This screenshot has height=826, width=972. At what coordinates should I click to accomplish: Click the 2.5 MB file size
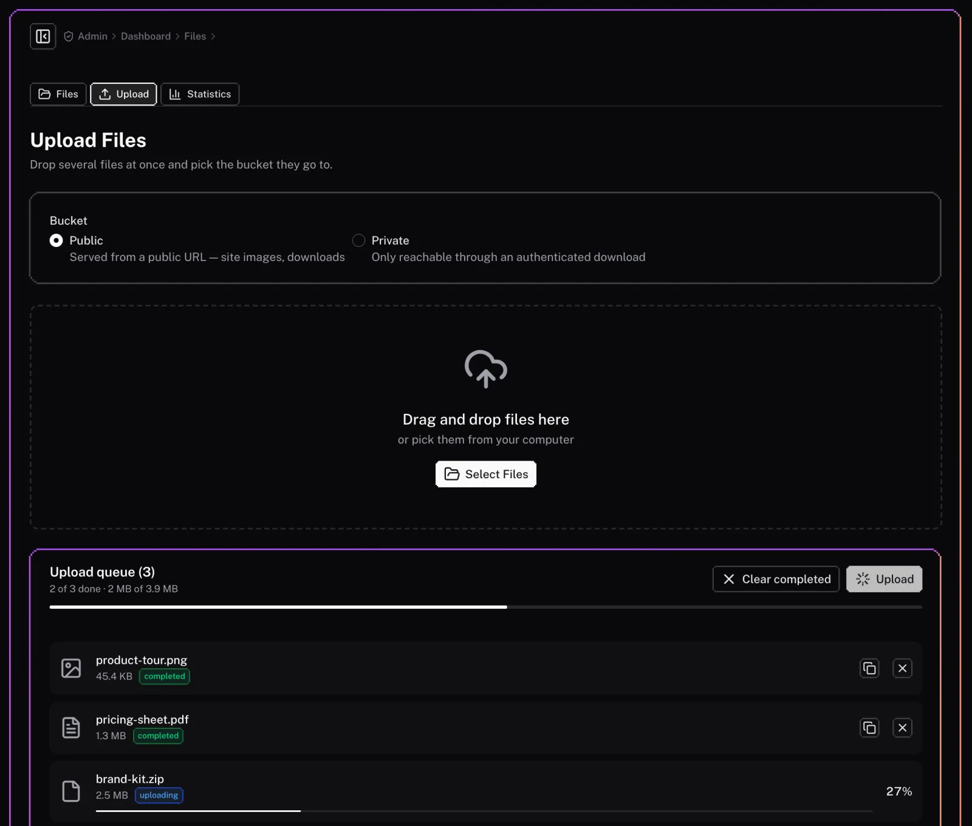click(x=112, y=795)
